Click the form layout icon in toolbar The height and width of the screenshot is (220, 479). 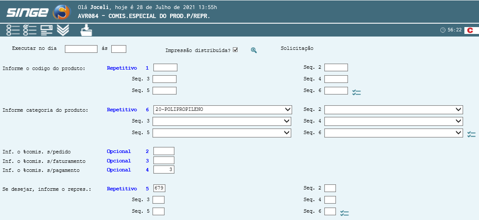click(46, 30)
